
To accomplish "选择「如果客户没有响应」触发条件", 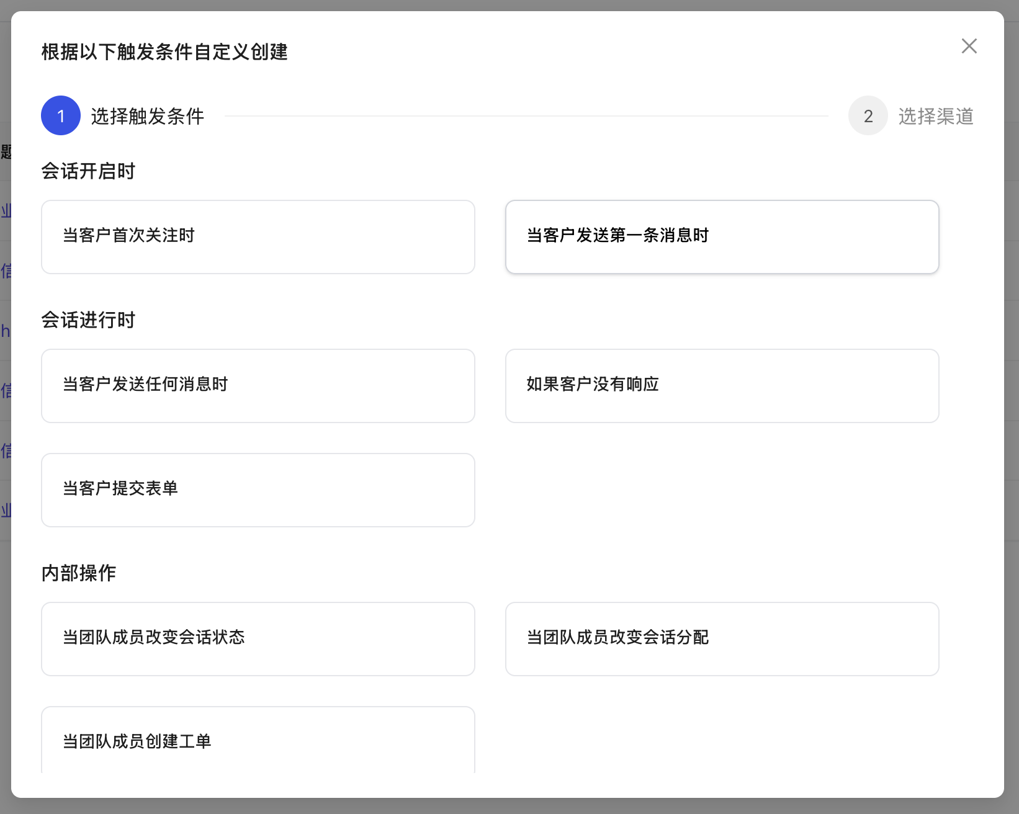I will [x=722, y=385].
